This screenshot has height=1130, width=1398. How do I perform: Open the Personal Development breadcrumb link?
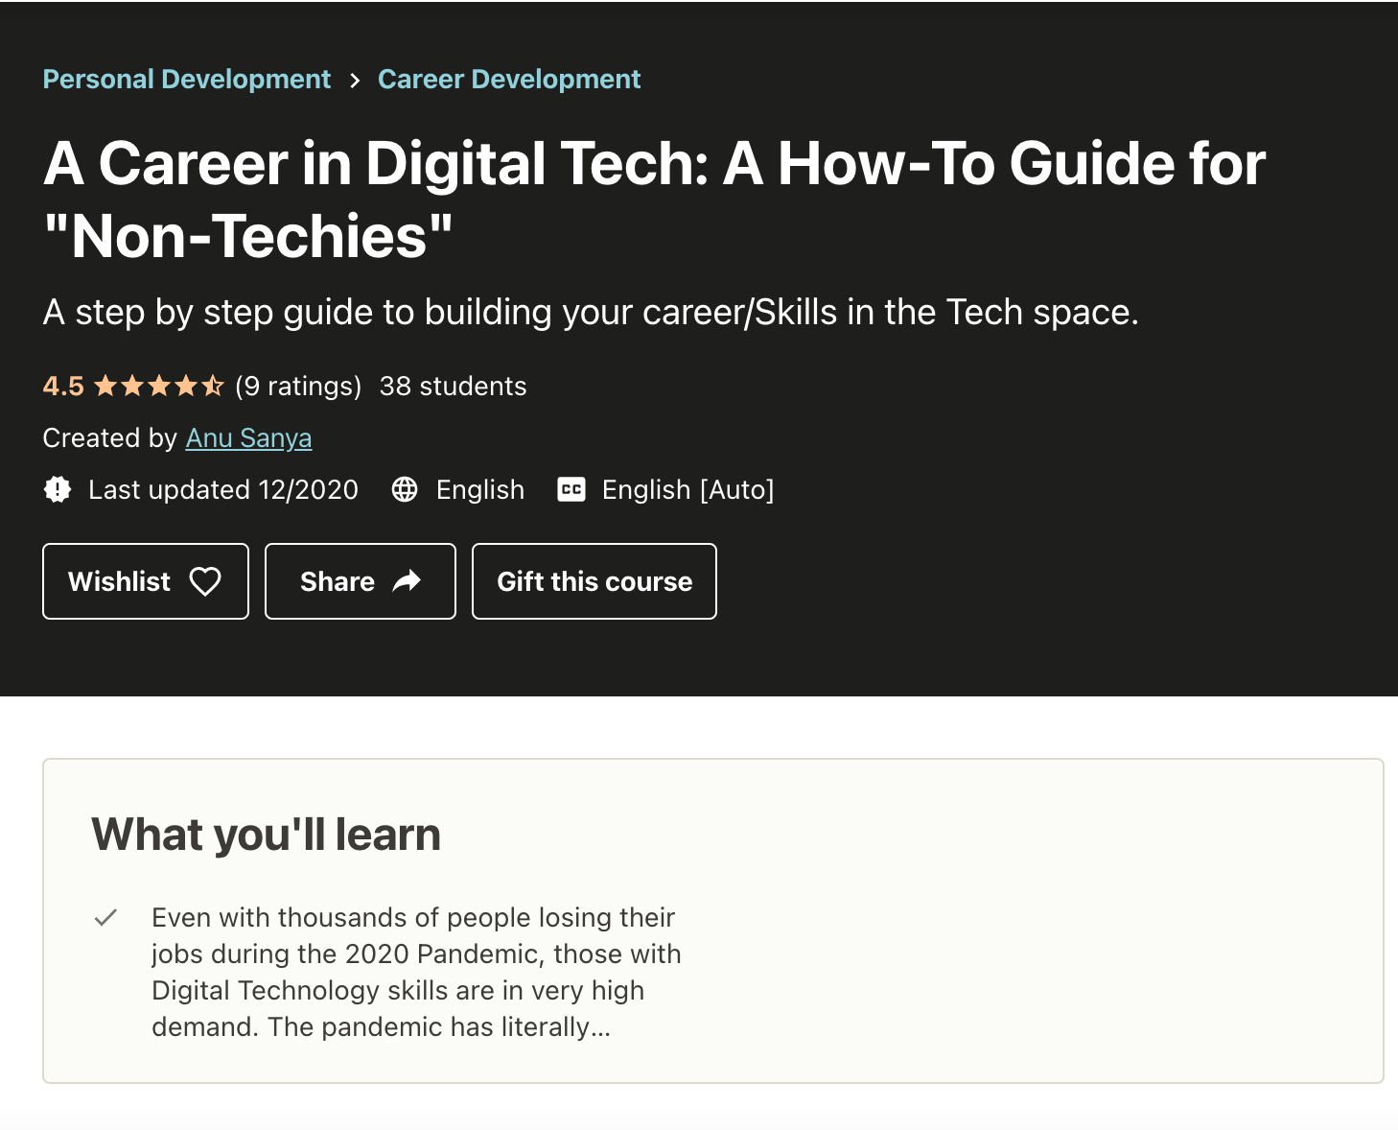187,80
